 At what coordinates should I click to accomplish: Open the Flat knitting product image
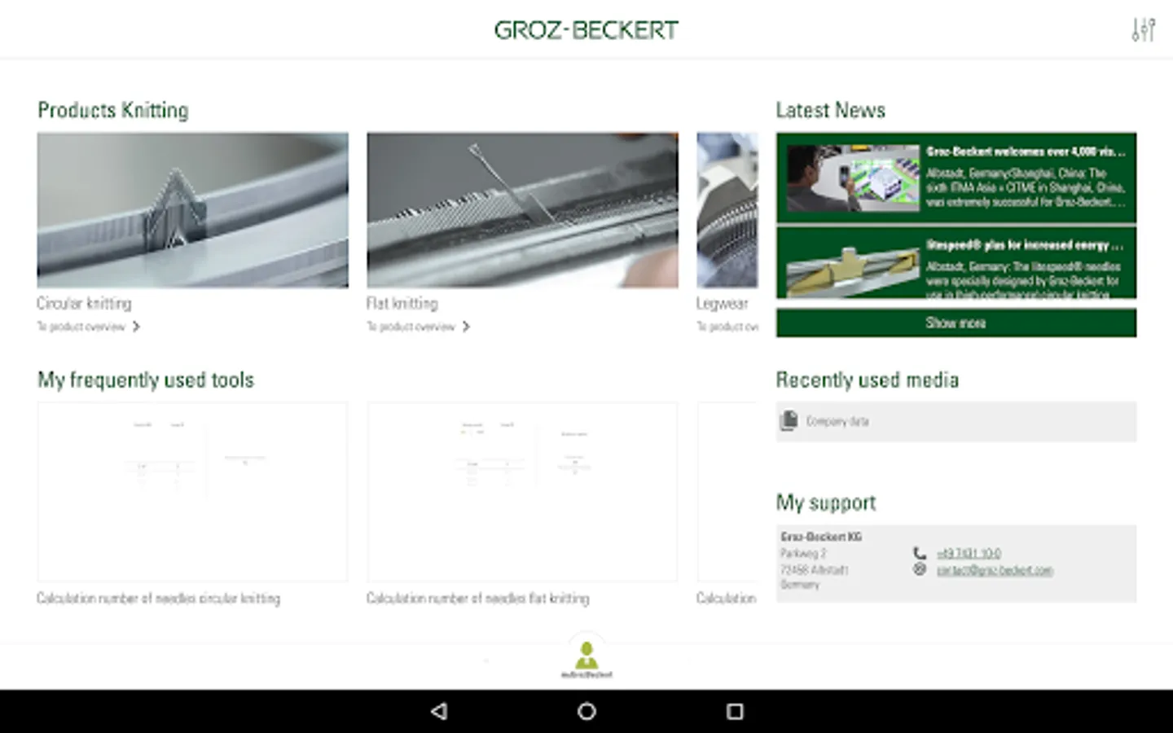pos(522,210)
